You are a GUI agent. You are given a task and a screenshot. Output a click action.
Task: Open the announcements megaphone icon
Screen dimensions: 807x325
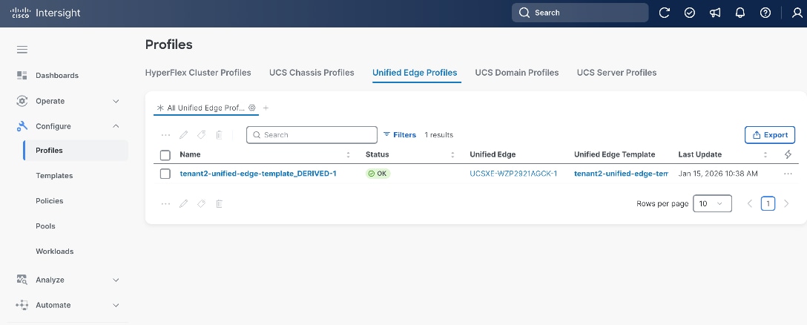click(x=715, y=13)
